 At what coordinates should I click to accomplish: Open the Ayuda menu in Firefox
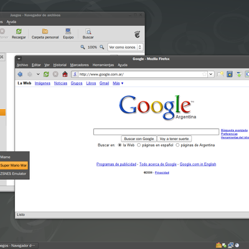point(123,65)
